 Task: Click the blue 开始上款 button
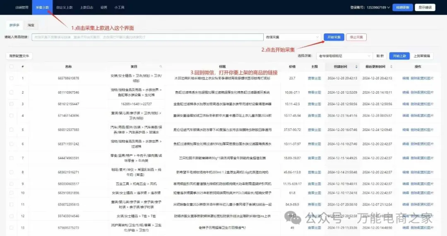point(399,56)
